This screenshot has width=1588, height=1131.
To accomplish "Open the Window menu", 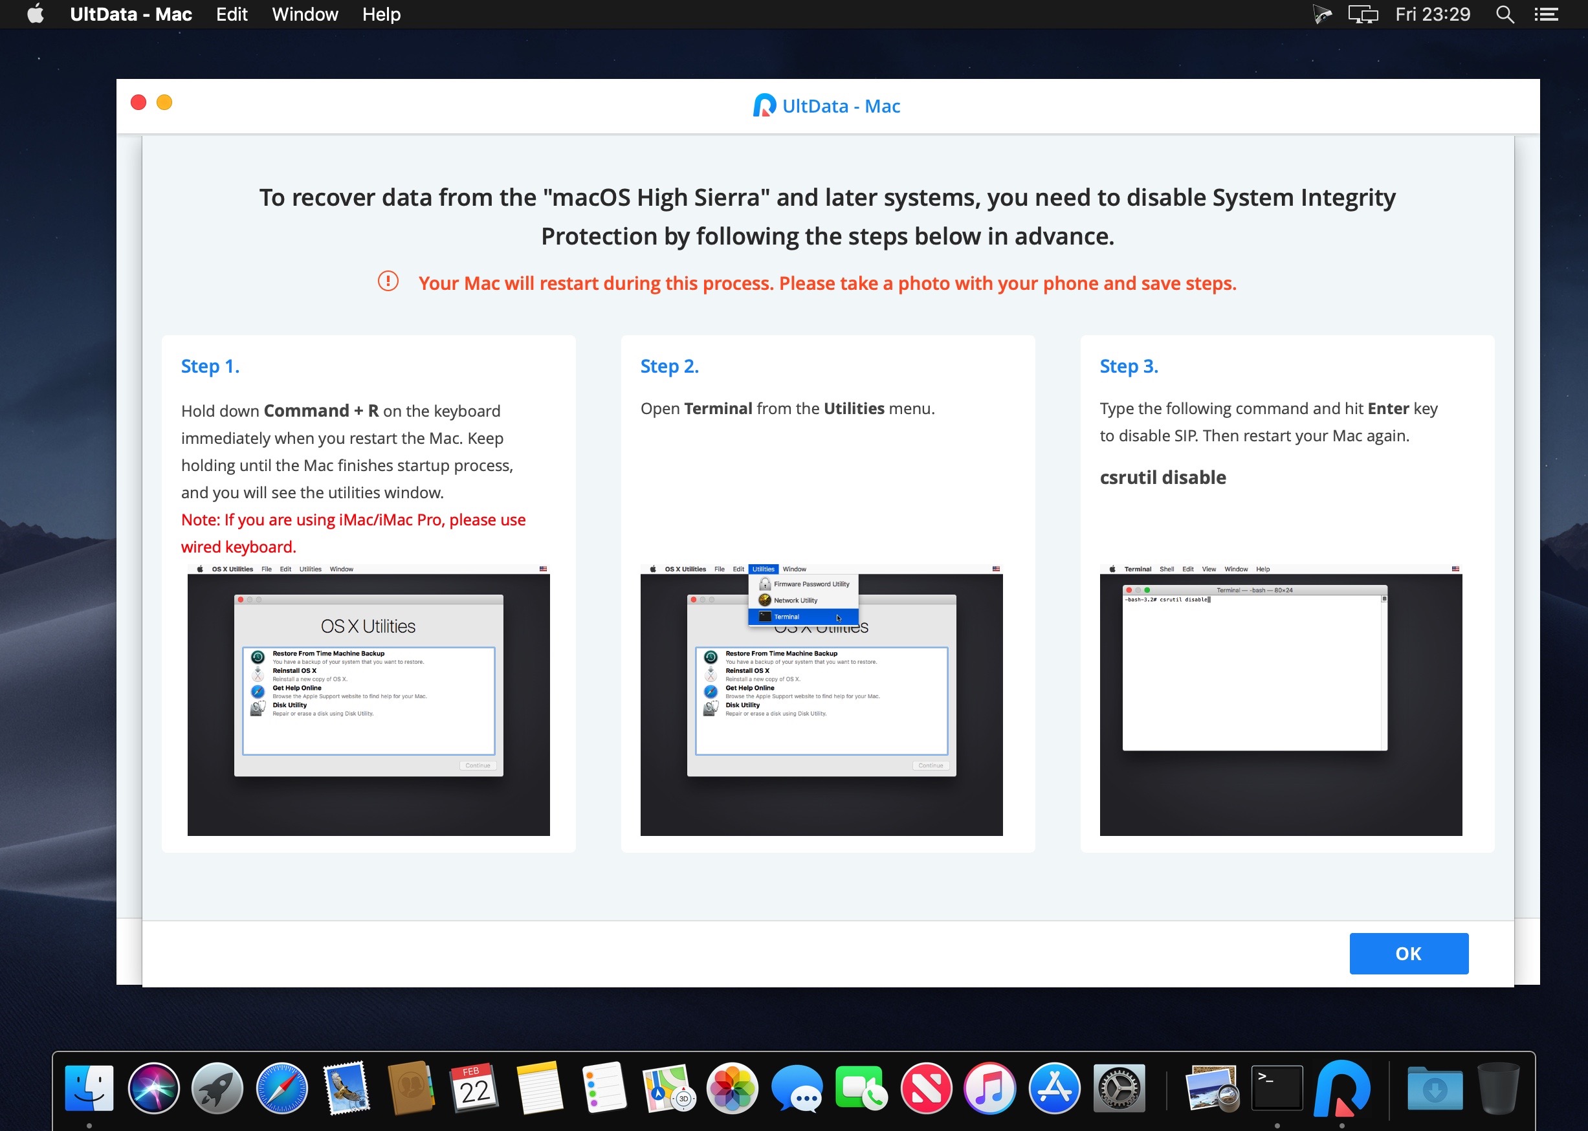I will 304,14.
